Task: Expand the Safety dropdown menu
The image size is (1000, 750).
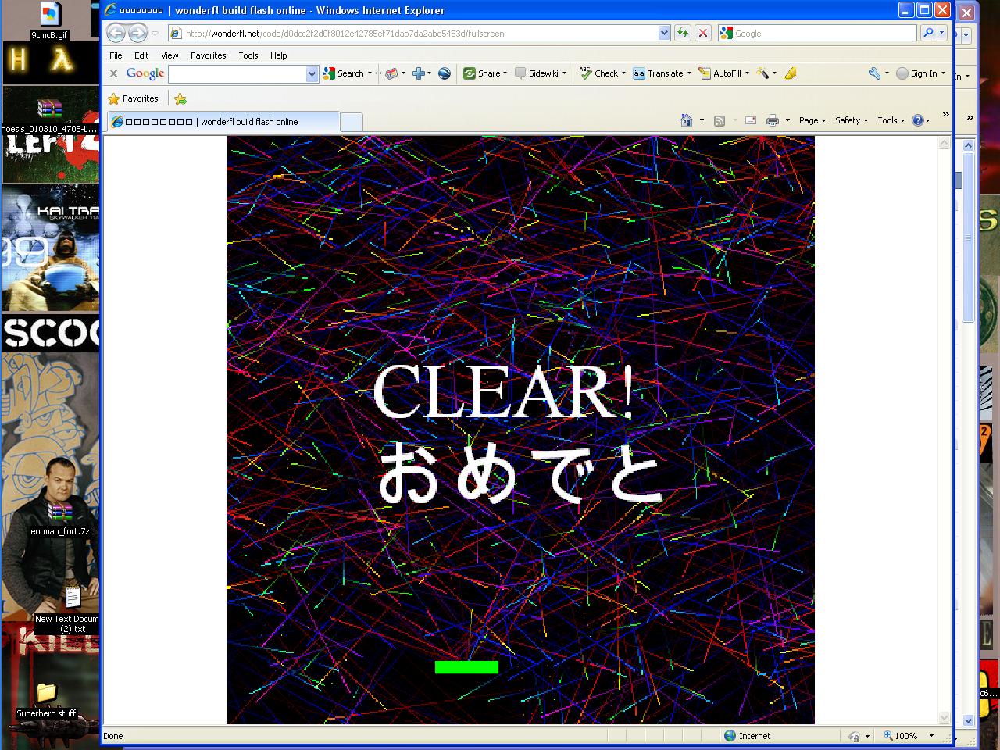Action: 851,120
